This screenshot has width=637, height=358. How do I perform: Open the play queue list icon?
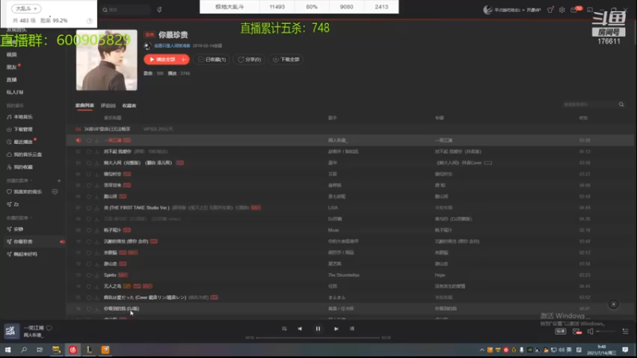tap(625, 332)
